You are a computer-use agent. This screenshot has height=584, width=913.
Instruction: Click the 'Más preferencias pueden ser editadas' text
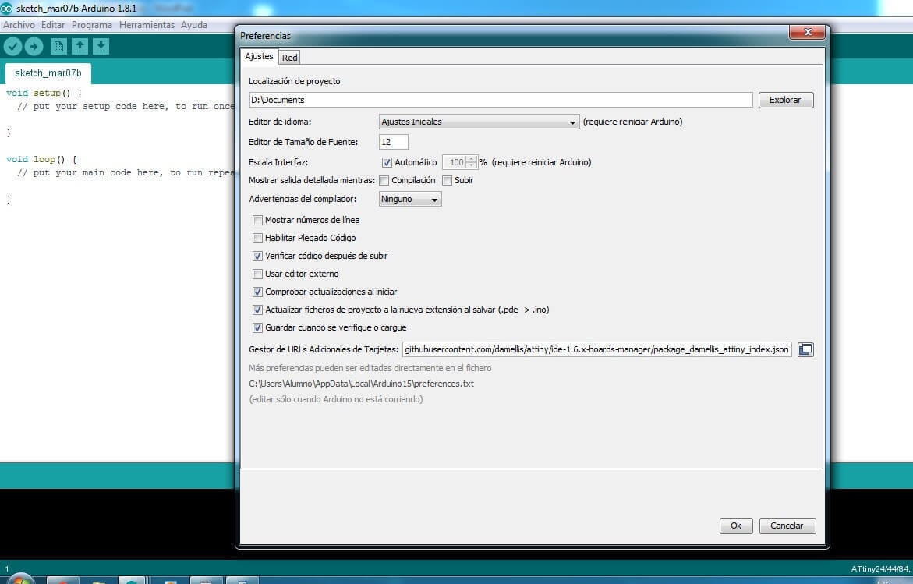[370, 368]
